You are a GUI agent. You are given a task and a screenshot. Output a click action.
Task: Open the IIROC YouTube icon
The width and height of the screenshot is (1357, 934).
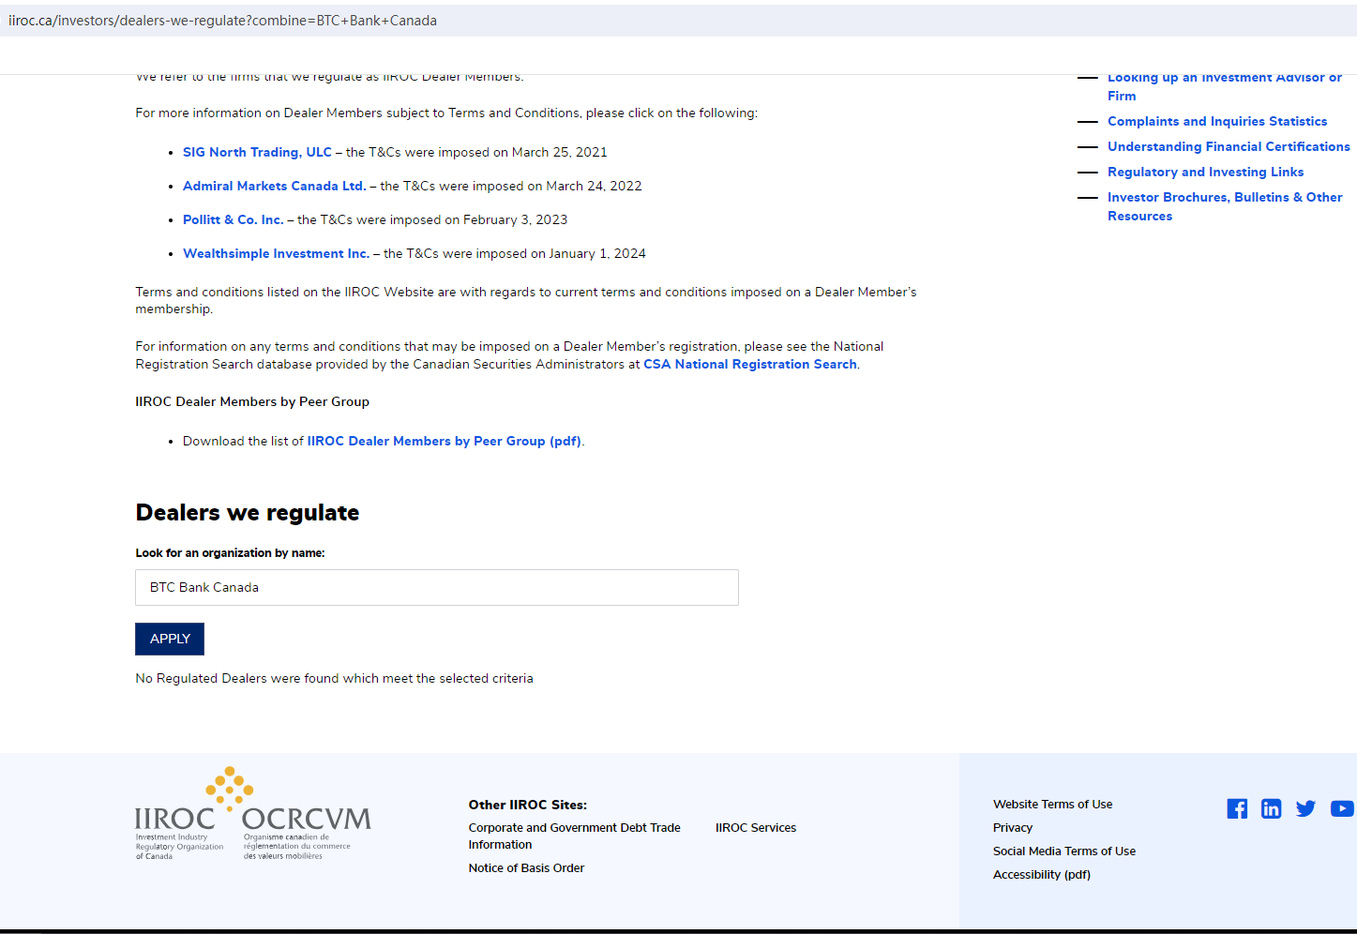click(x=1341, y=808)
